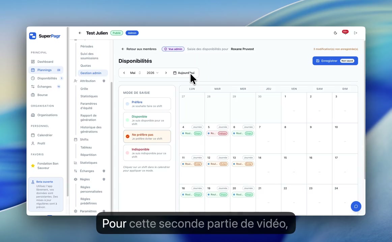The height and width of the screenshot is (242, 392).
Task: Open Profil in the sidebar
Action: [41, 144]
